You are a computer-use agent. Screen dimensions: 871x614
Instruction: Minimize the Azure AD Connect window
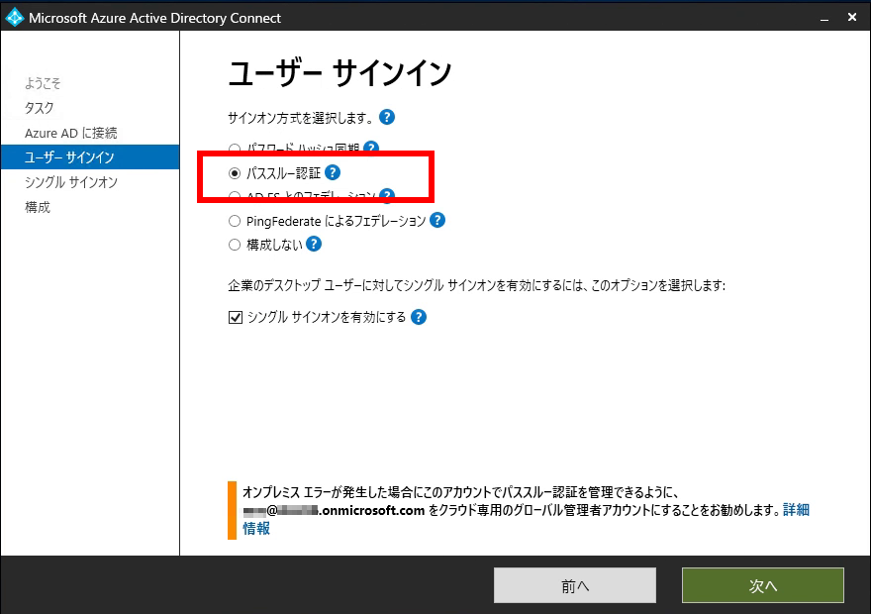(824, 19)
